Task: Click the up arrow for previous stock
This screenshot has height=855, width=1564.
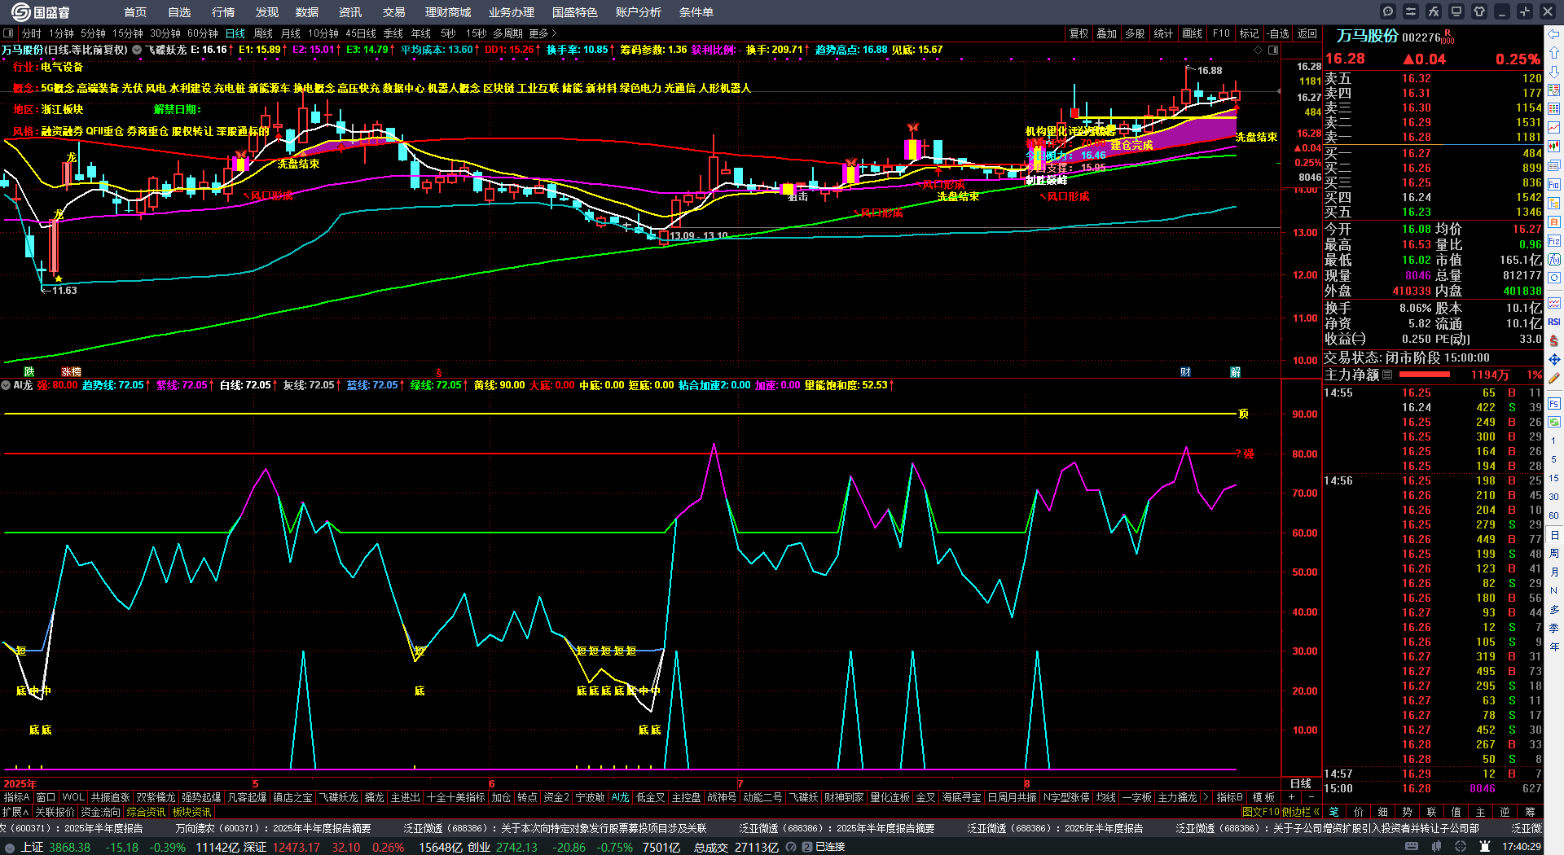Action: coord(1554,52)
